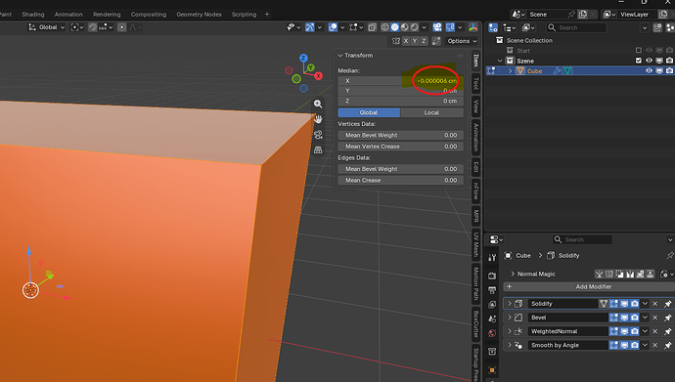Screen dimensions: 675x382
Task: Select solid viewport shading mode
Action: 395,27
